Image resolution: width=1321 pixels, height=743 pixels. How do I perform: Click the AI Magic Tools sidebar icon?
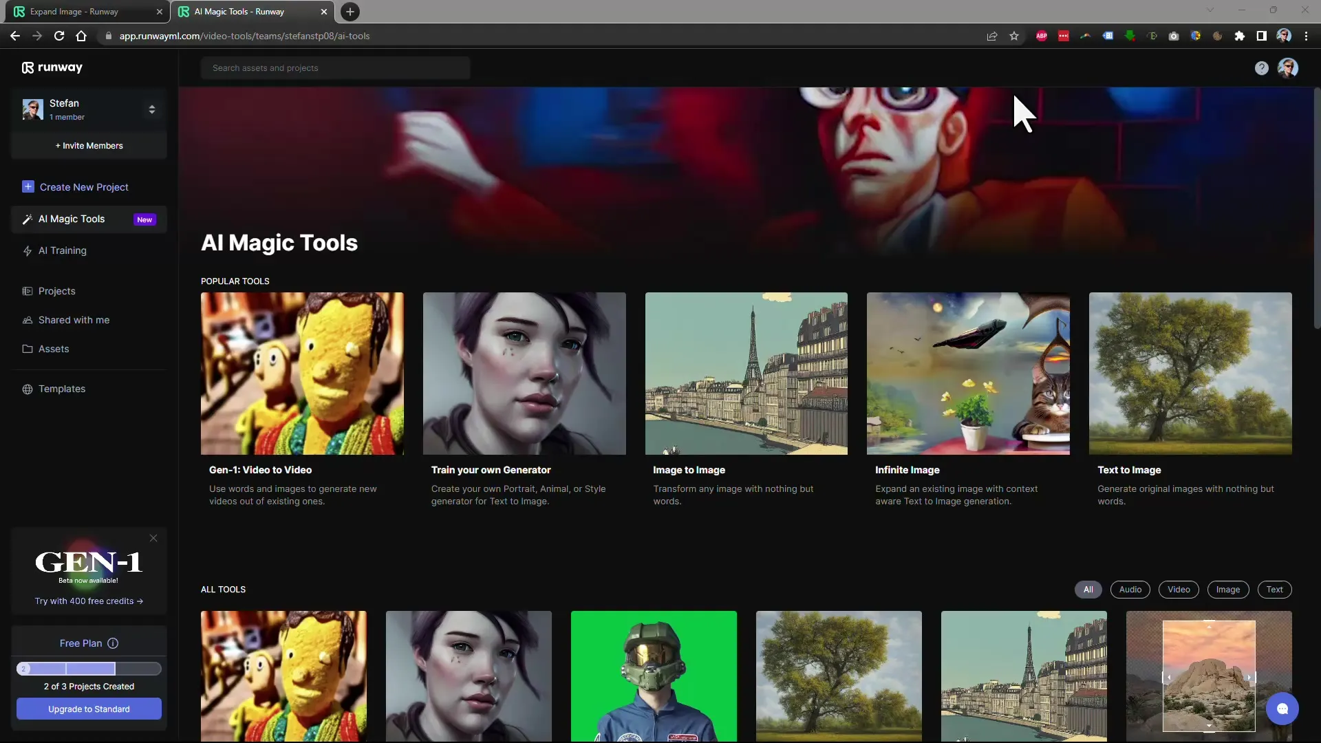(25, 219)
